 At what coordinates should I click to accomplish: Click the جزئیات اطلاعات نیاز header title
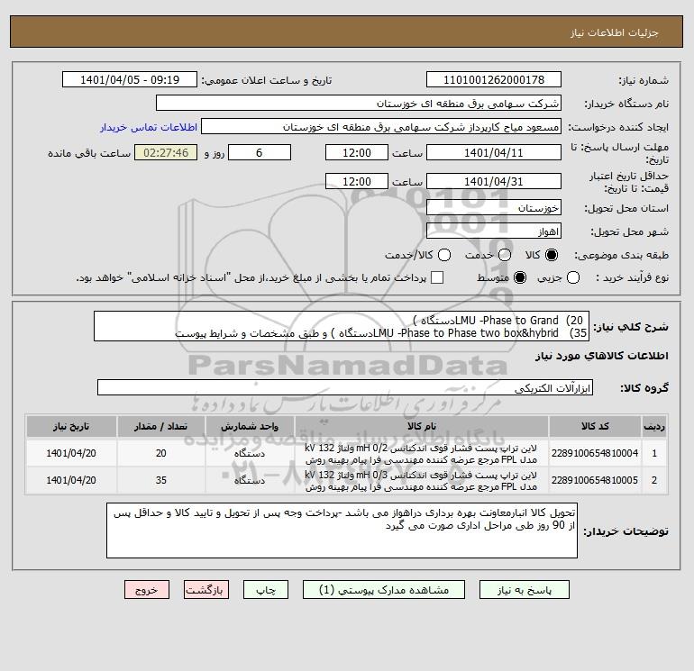(615, 32)
